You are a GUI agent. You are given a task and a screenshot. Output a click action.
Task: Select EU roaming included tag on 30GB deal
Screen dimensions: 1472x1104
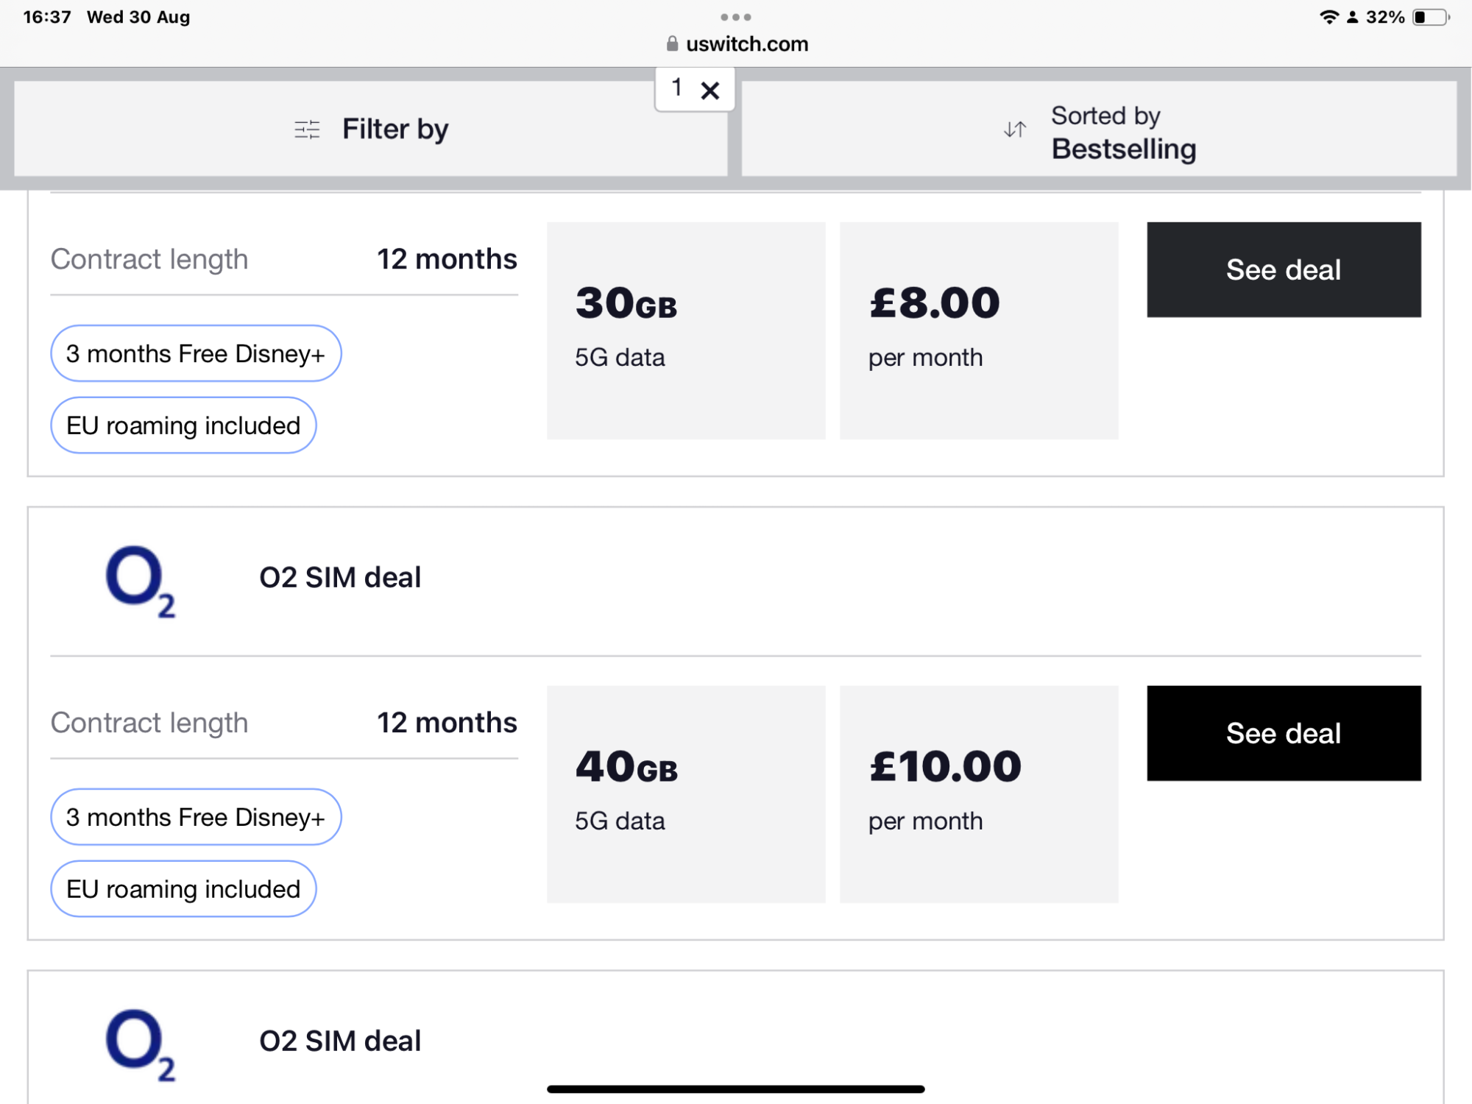click(183, 425)
